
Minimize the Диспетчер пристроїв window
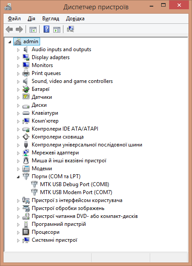tap(151, 6)
